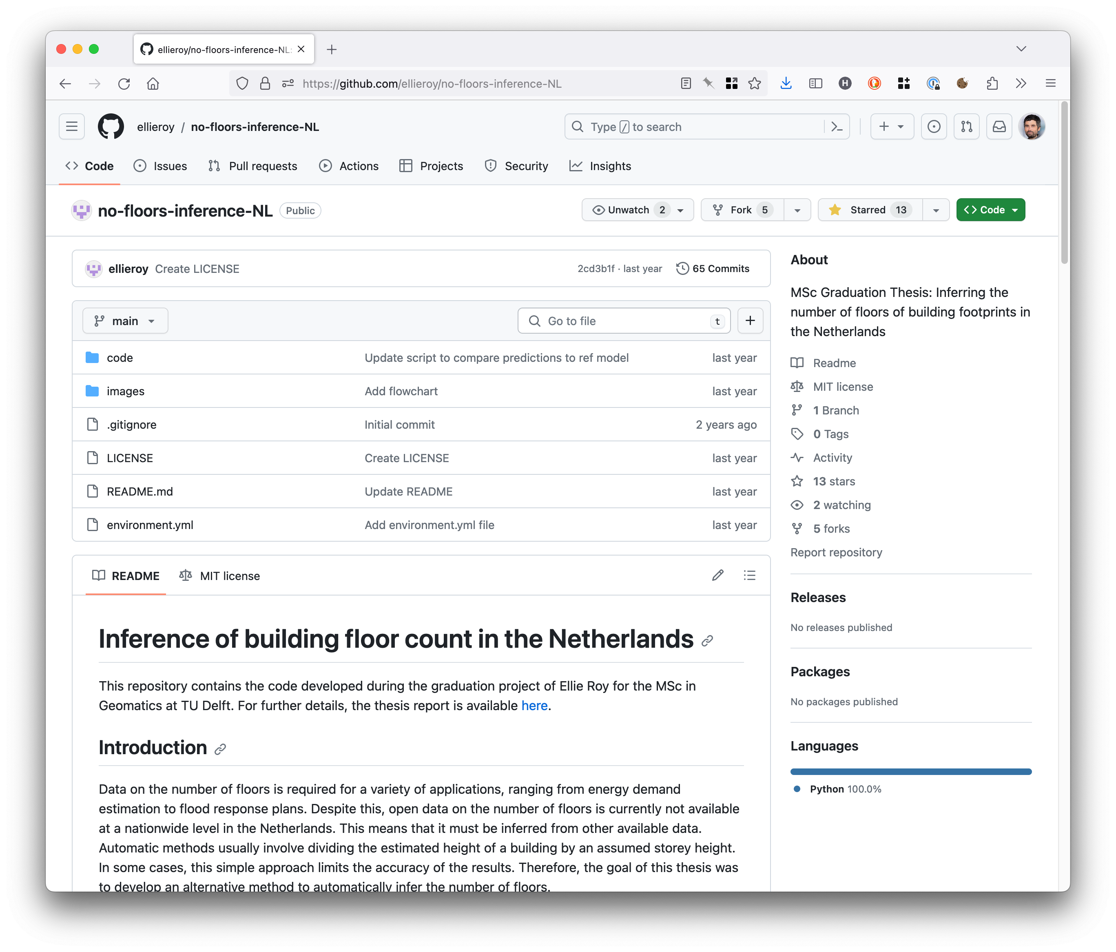Viewport: 1116px width, 952px height.
Task: Open the Firefox extensions puzzle icon
Action: coord(992,84)
